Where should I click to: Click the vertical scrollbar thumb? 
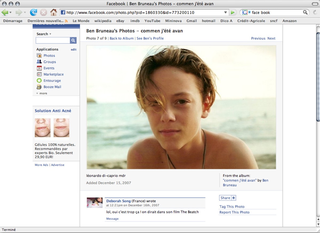pos(318,77)
